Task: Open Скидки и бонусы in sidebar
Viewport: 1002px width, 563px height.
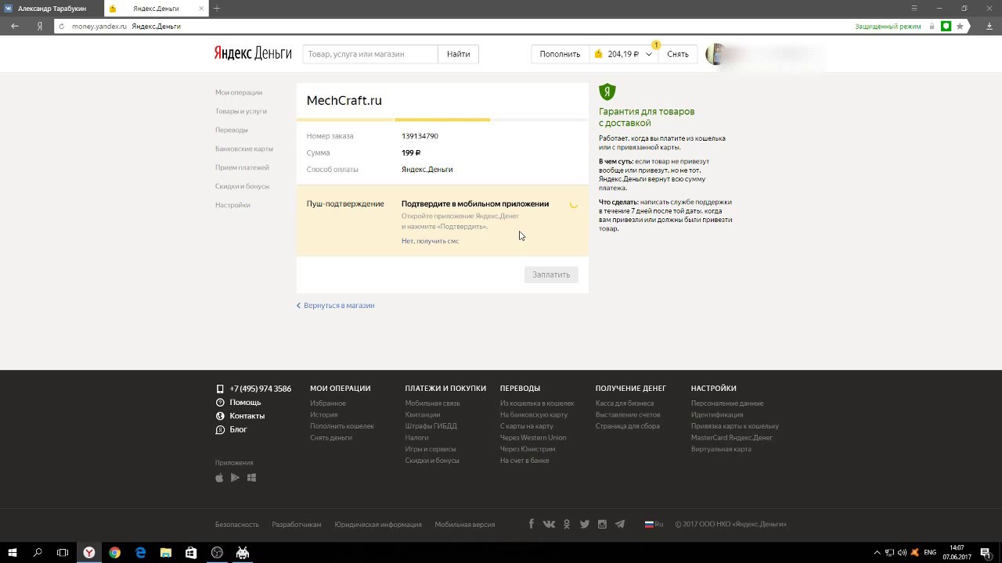Action: click(x=242, y=186)
